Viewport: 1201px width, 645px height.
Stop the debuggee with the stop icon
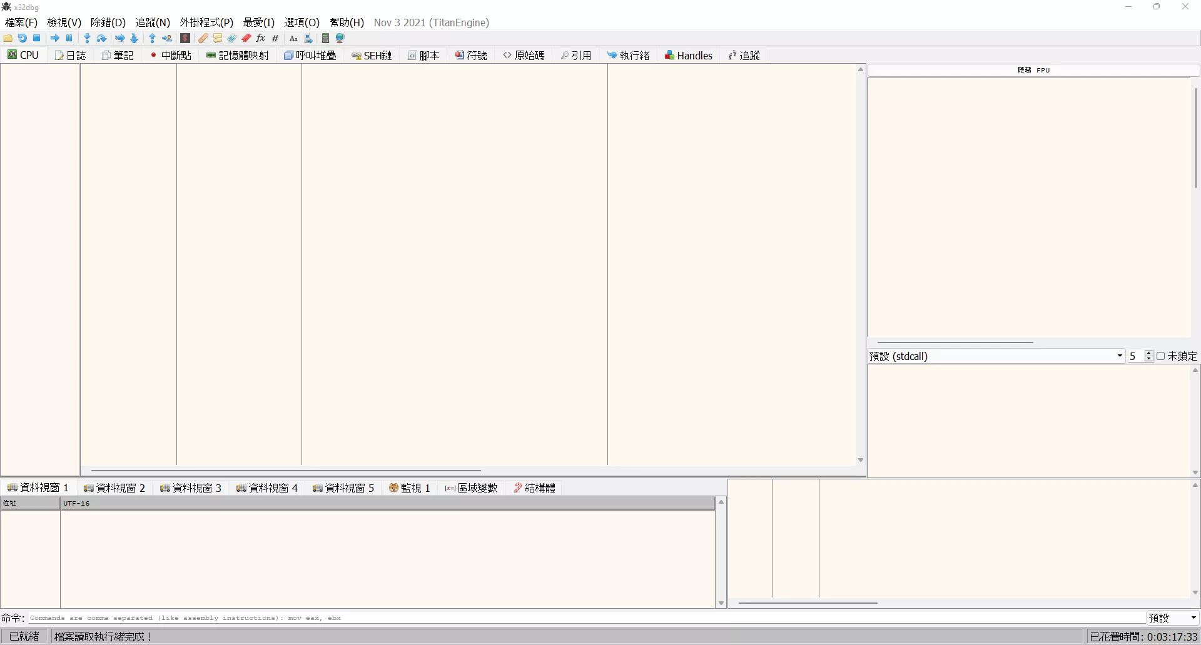click(36, 38)
